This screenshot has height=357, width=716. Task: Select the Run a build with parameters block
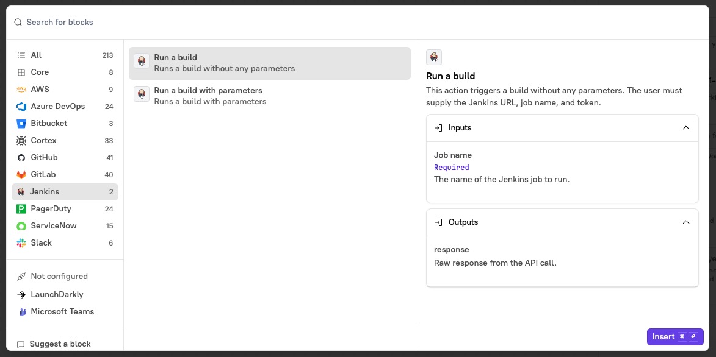click(x=269, y=96)
